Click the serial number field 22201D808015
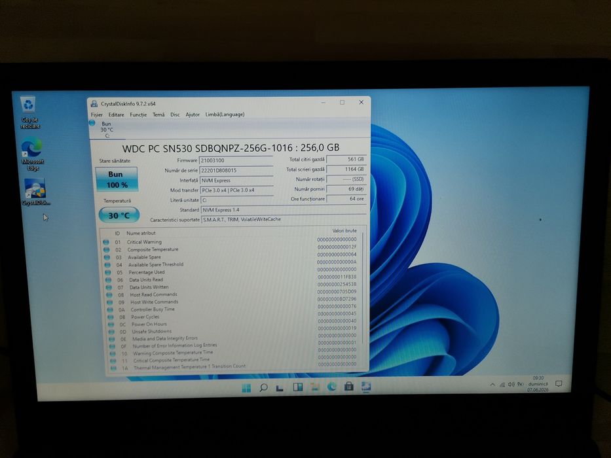 236,171
